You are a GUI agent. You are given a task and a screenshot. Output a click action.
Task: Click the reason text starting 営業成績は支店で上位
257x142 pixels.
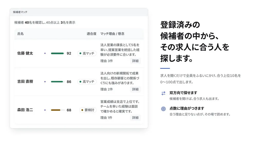pyautogui.click(x=120, y=106)
